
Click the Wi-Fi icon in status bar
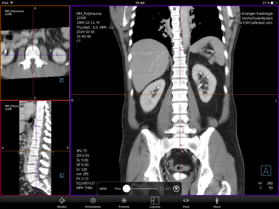click(x=12, y=3)
